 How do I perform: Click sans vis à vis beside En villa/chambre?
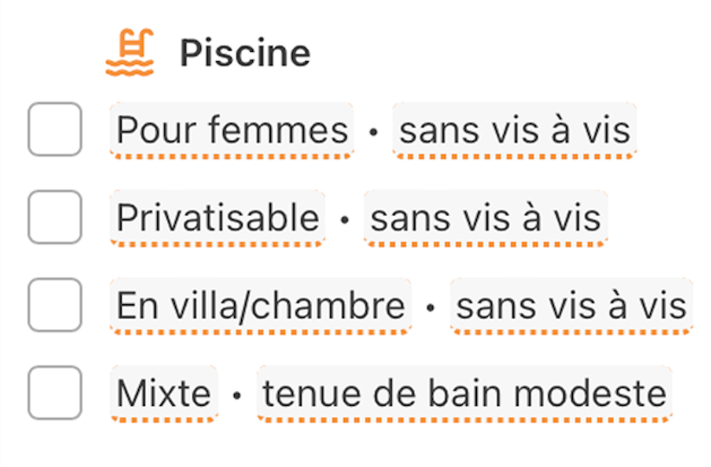571,306
